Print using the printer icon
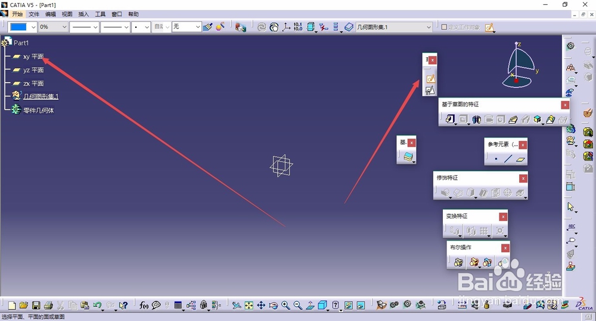The height and width of the screenshot is (321, 596). [x=48, y=306]
